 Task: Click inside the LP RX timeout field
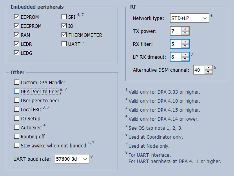tap(176, 57)
